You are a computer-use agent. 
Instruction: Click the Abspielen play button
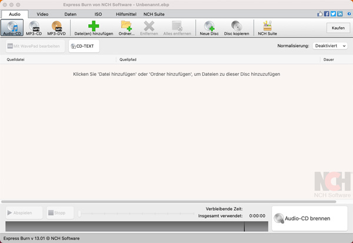point(24,212)
